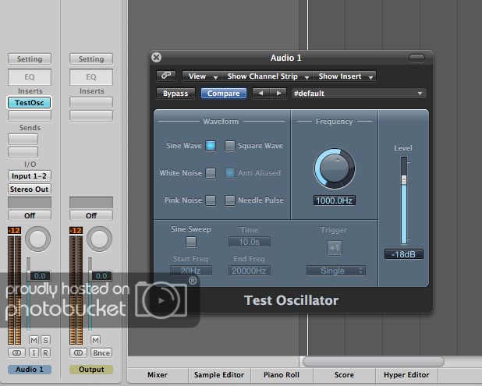
Task: Open Stereo Out output selector
Action: pos(29,189)
